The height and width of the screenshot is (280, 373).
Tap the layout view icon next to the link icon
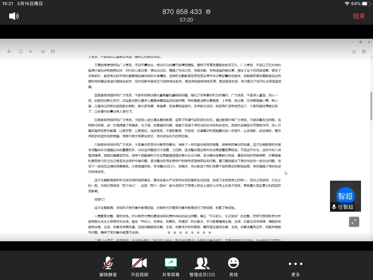53,51
